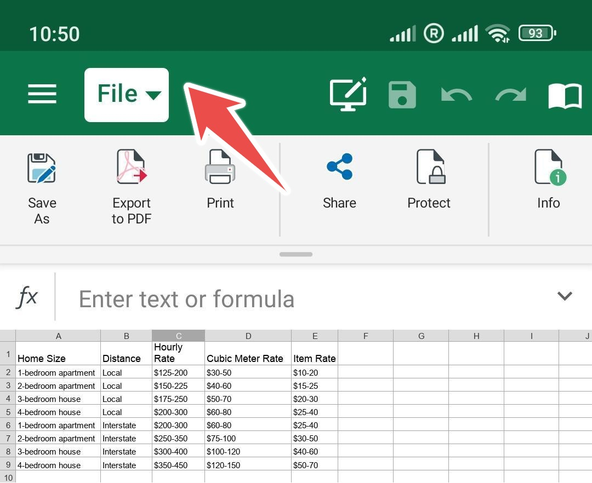Tap the registered R status icon

434,33
